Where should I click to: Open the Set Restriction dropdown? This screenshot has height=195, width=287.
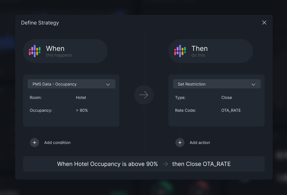coord(217,84)
